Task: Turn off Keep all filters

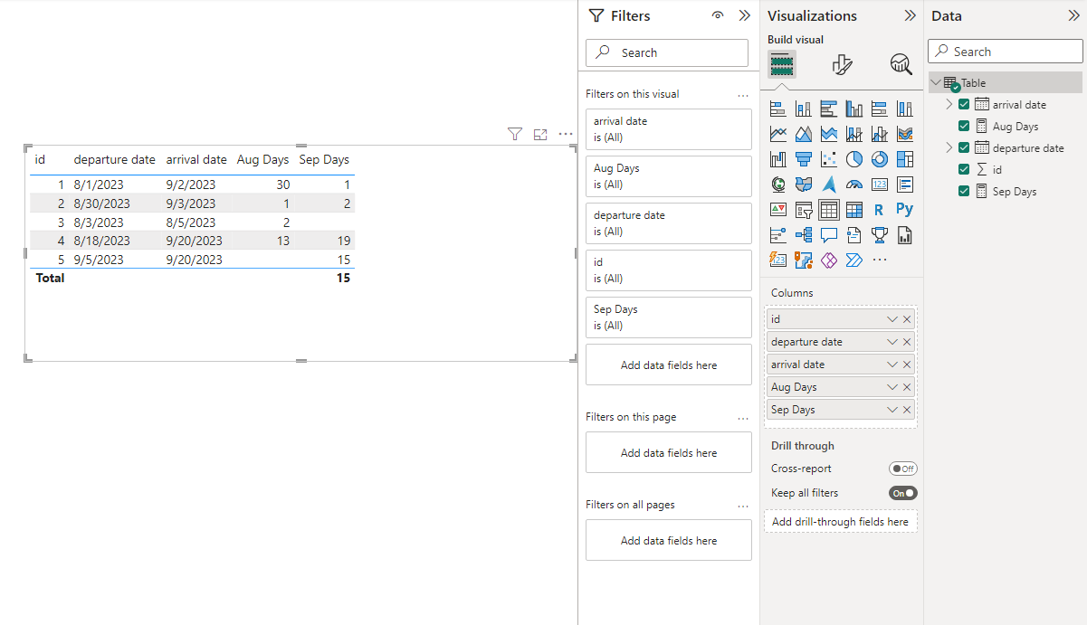Action: point(902,493)
